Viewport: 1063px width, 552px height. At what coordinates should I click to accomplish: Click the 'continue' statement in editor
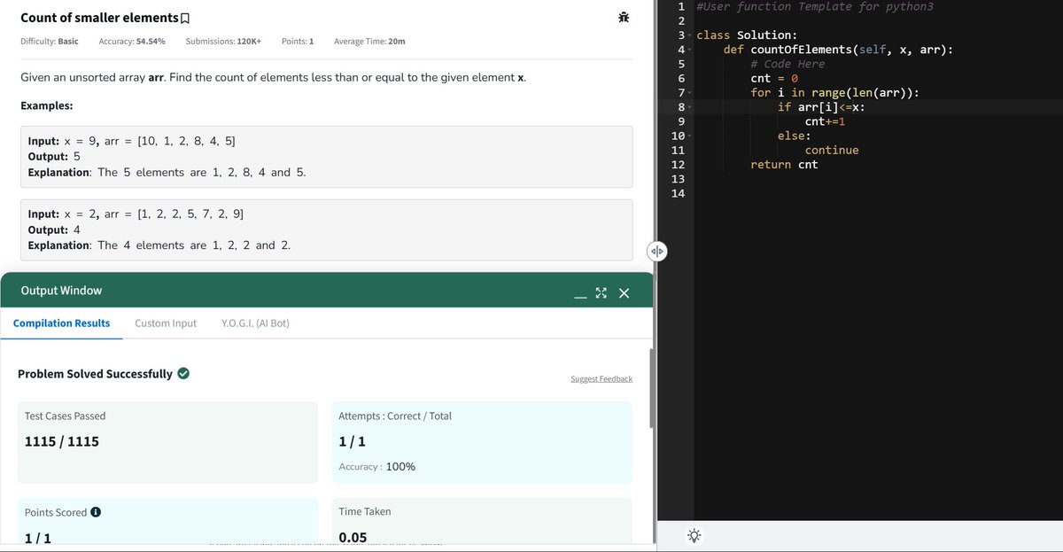click(x=832, y=151)
